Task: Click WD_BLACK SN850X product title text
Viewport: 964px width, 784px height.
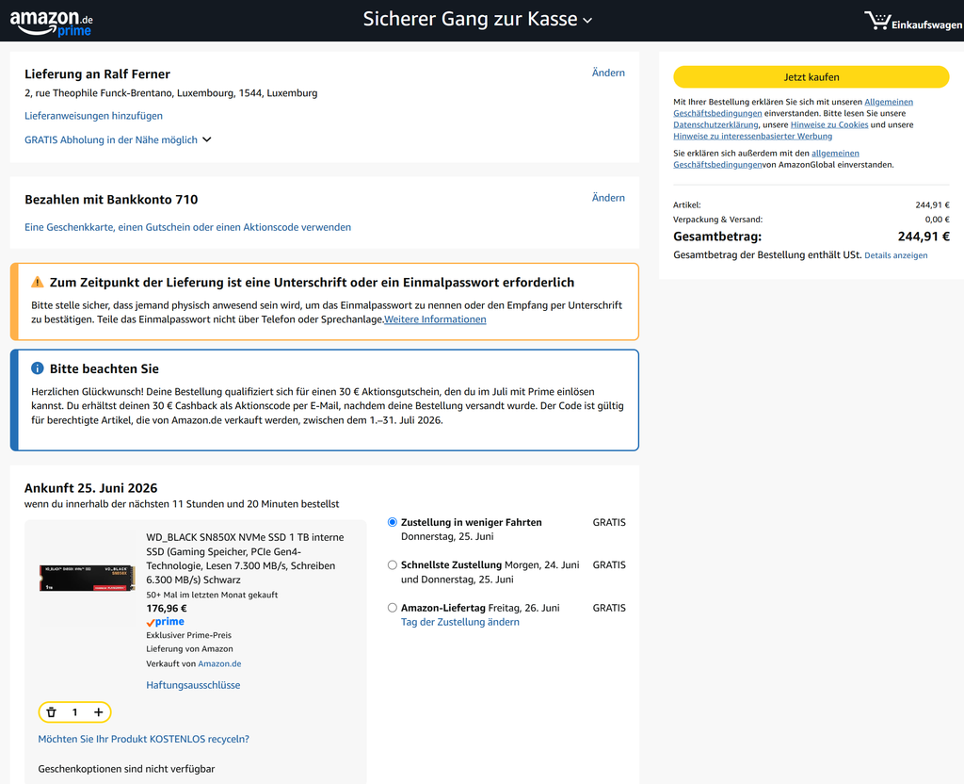Action: tap(245, 558)
